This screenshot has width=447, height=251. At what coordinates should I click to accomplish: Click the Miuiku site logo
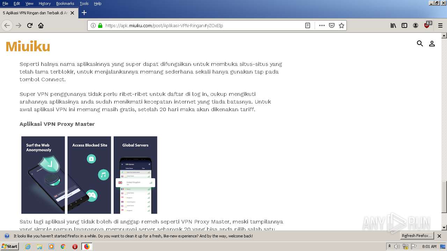tap(28, 46)
